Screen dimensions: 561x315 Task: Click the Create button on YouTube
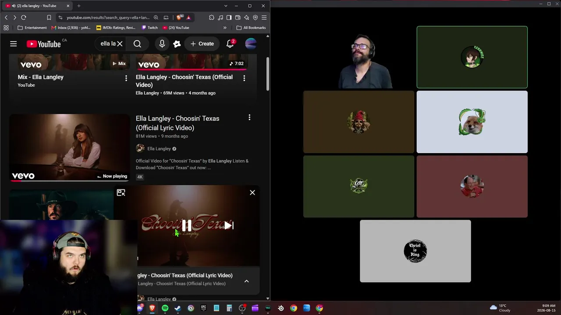(202, 44)
